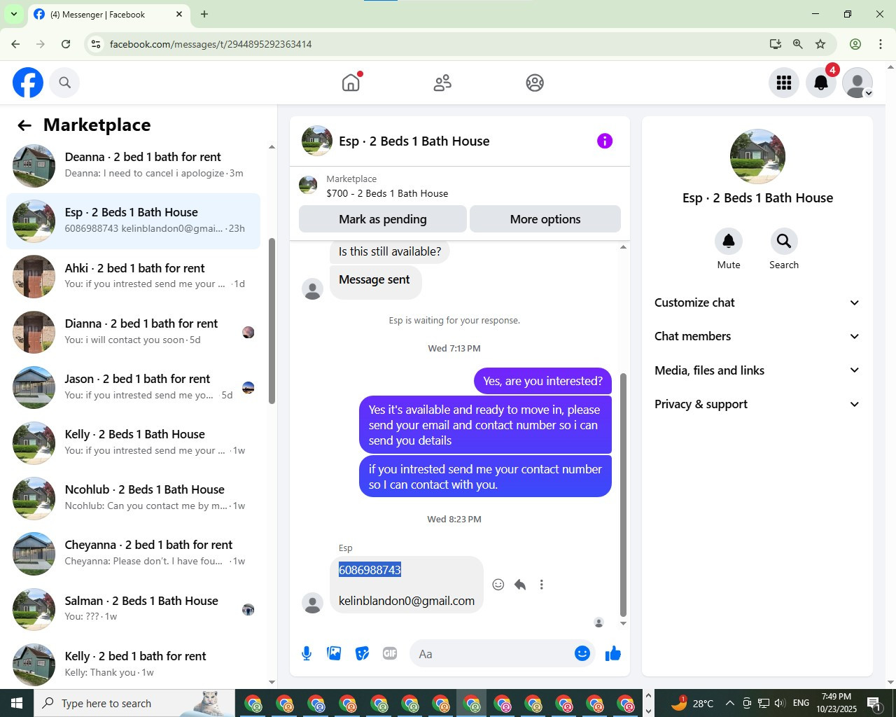Image resolution: width=896 pixels, height=717 pixels.
Task: Open new browser tab plus button
Action: [x=204, y=14]
